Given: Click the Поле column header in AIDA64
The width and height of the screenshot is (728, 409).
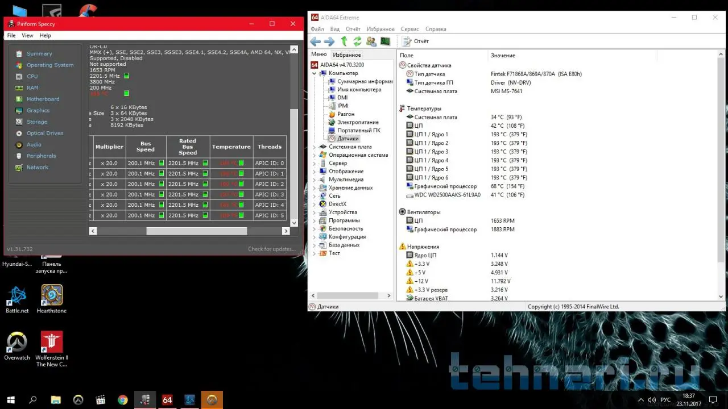Looking at the screenshot, I should (407, 55).
